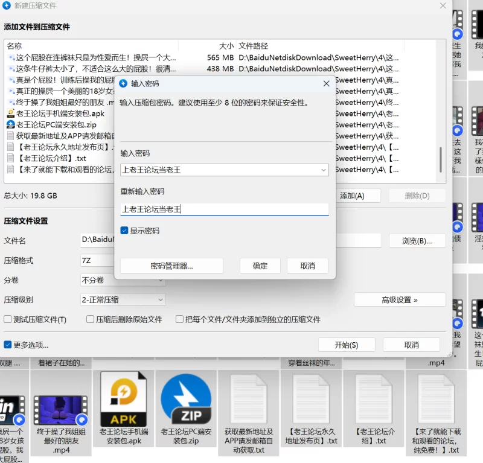Click the .zip row icon in file list

11,125
